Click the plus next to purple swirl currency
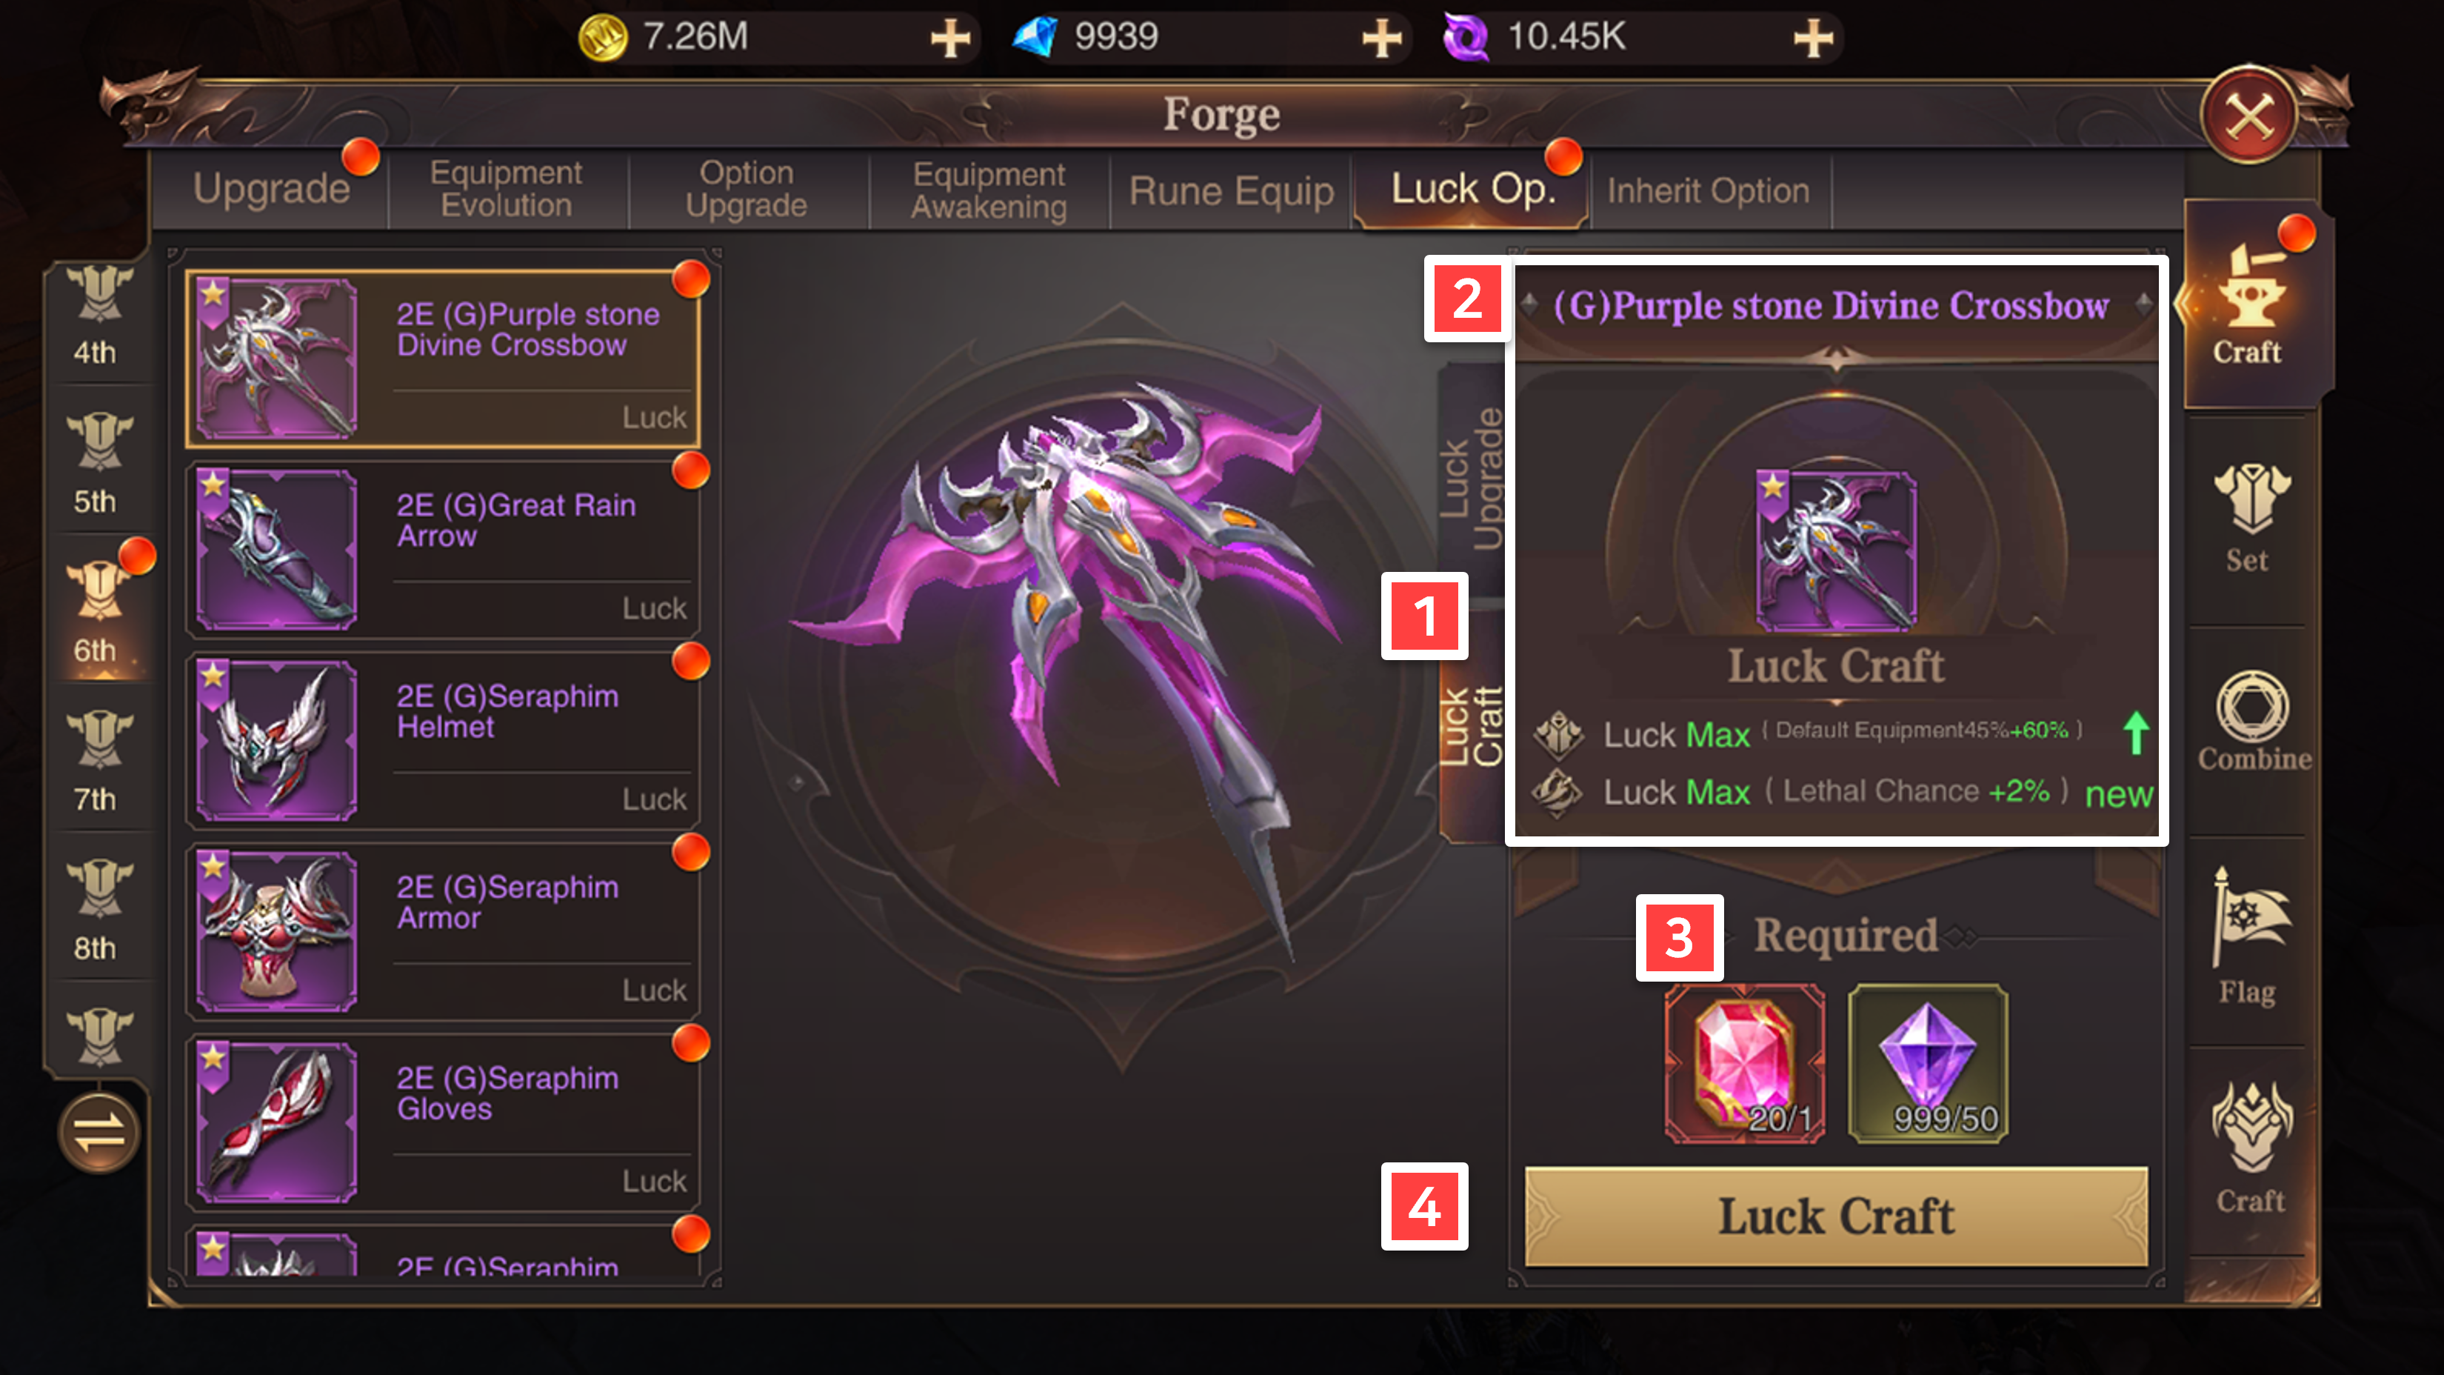 pyautogui.click(x=1813, y=39)
